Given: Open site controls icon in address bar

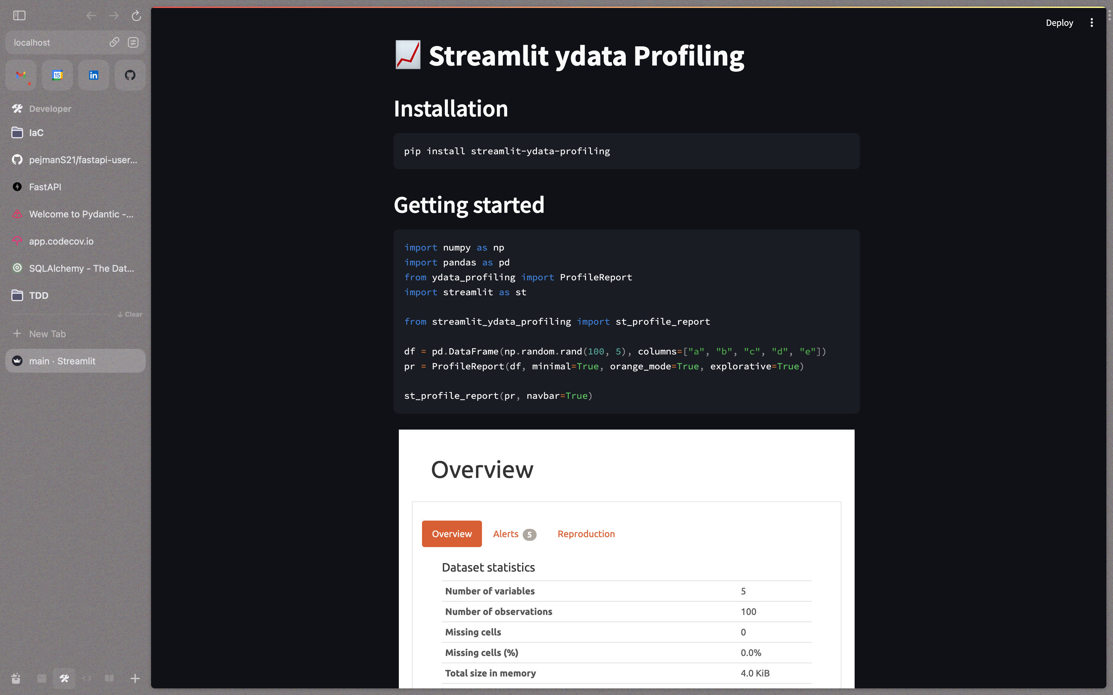Looking at the screenshot, I should click(x=133, y=42).
